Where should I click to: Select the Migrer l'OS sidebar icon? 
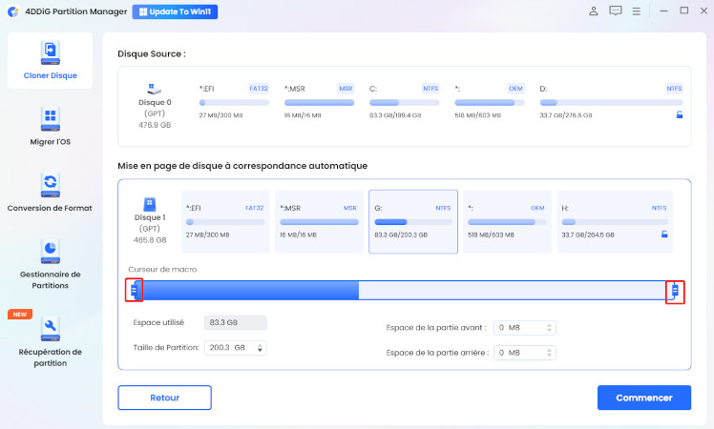[x=51, y=119]
